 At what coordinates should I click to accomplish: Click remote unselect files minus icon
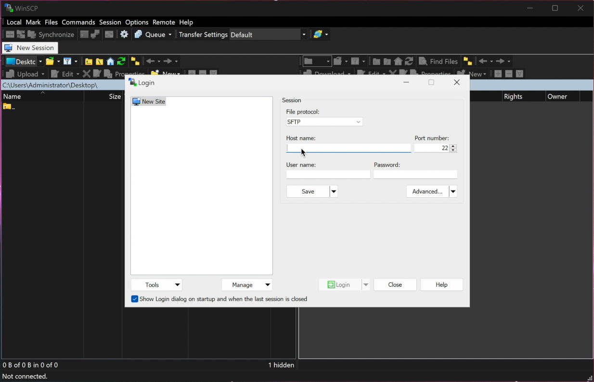tap(509, 74)
